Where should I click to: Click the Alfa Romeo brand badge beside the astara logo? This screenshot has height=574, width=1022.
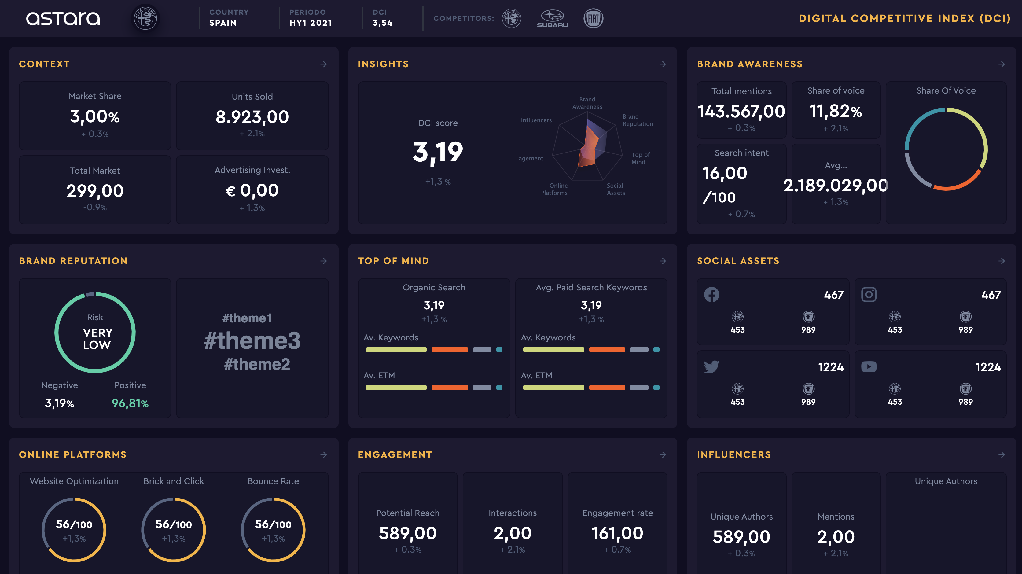coord(145,18)
